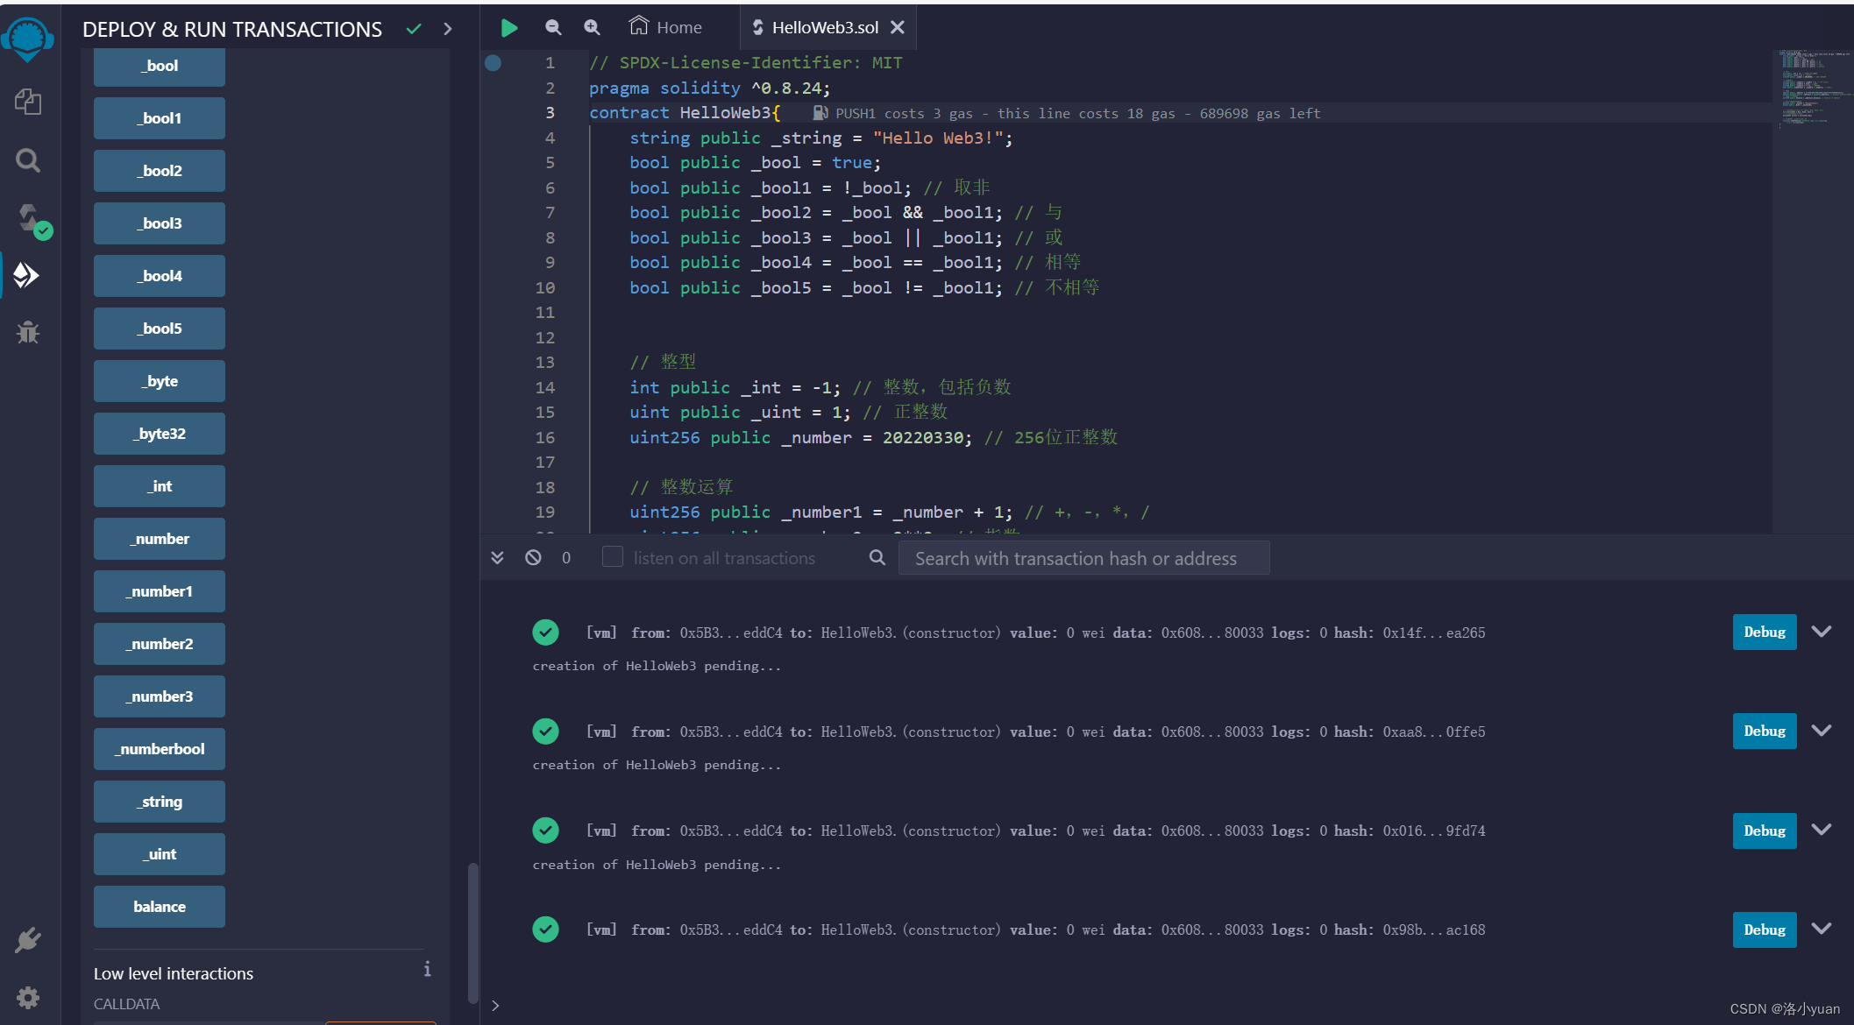Expand transaction details for hash 0x14f...ea265
The width and height of the screenshot is (1854, 1025).
point(1822,632)
